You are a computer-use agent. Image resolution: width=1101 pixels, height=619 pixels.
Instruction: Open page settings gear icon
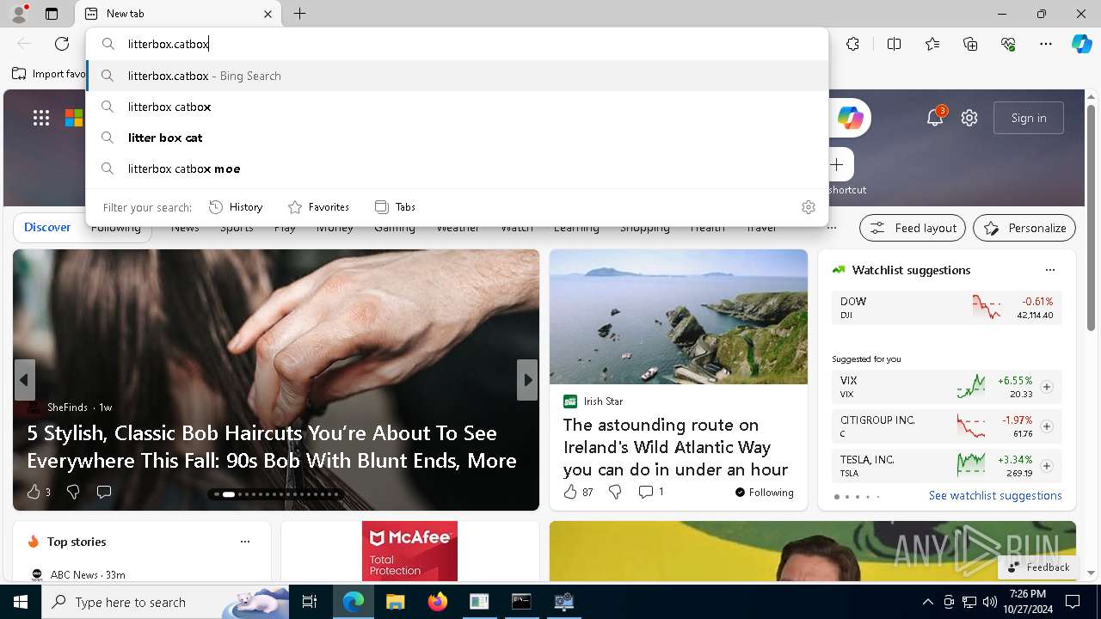click(x=969, y=118)
